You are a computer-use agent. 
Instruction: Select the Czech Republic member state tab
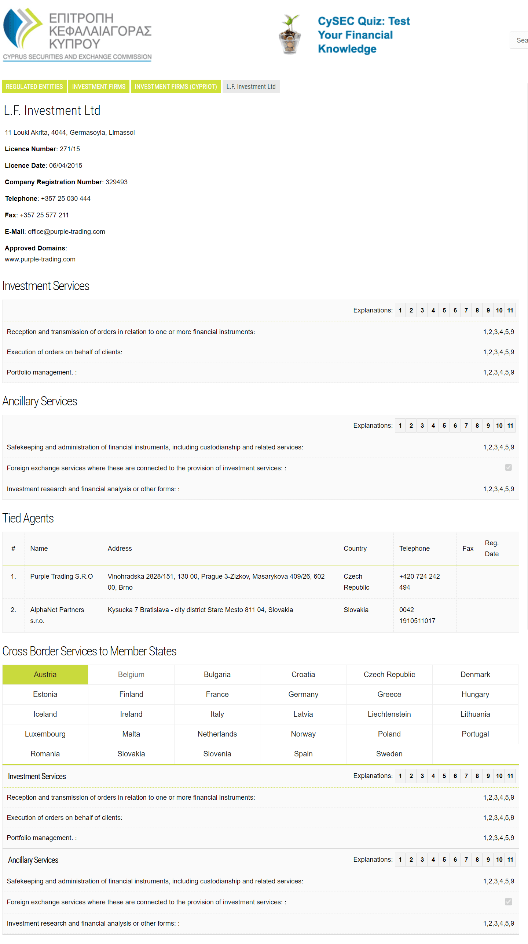point(389,674)
